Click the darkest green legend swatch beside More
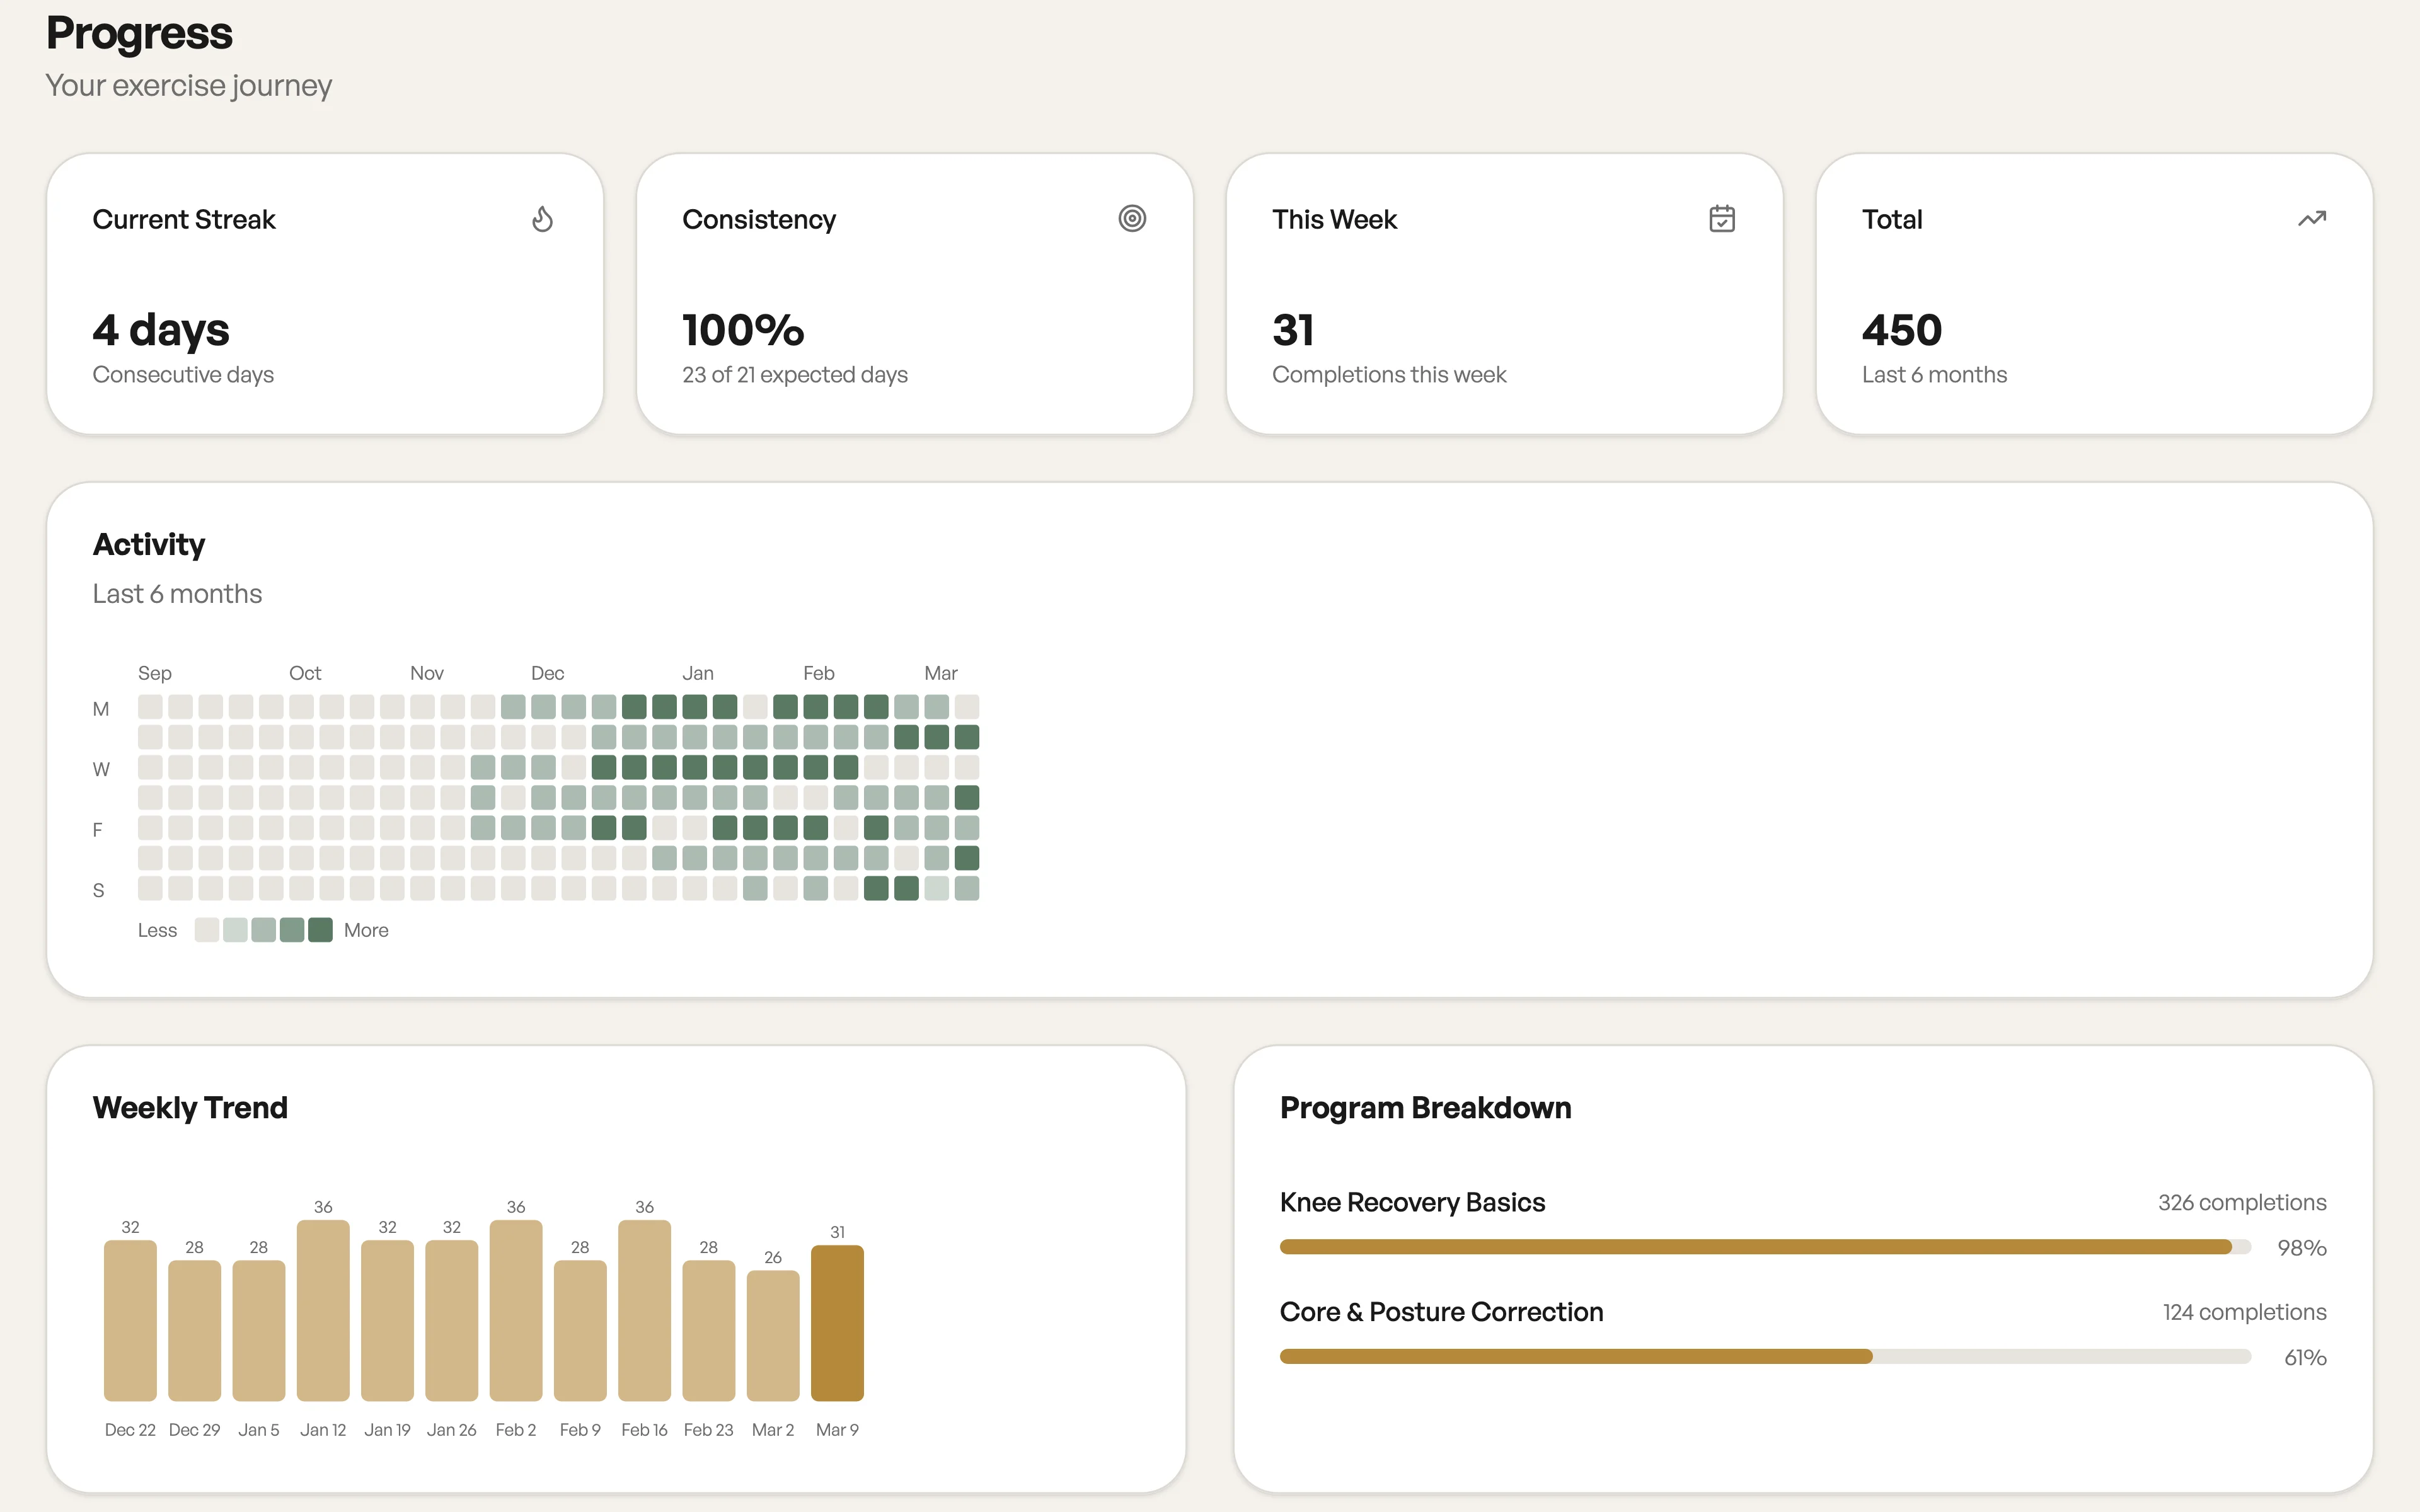Screen dimensions: 2420x1512 (320, 930)
